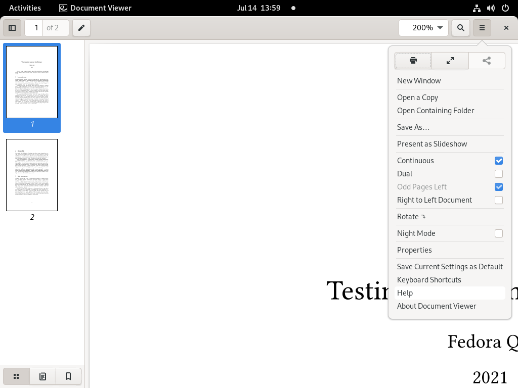Open the network status indicator
The width and height of the screenshot is (518, 388).
pyautogui.click(x=477, y=8)
